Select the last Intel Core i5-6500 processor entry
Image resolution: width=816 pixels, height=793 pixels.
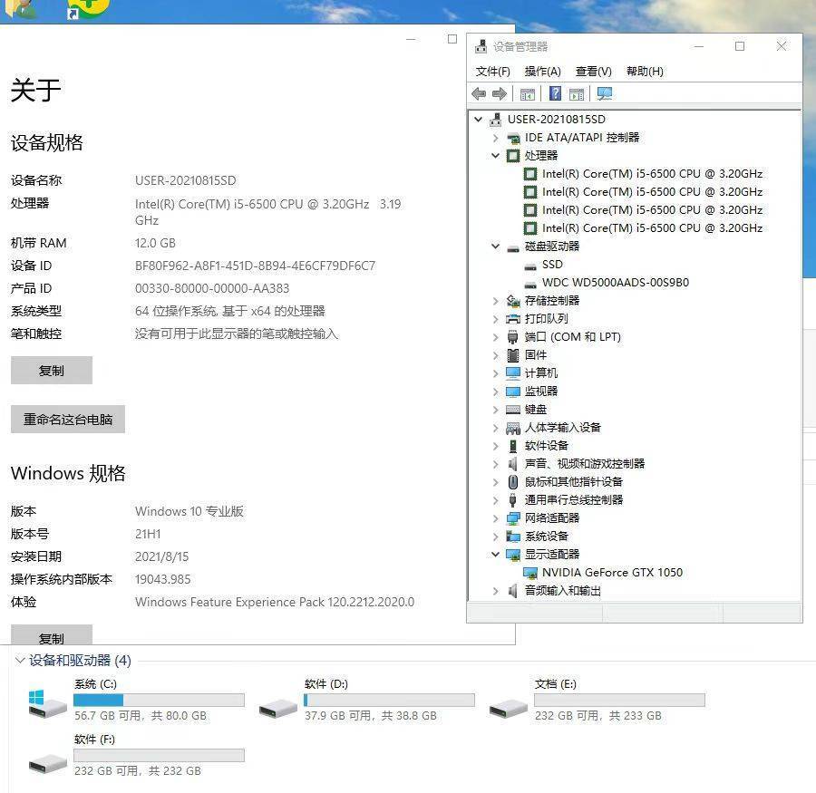click(x=652, y=227)
